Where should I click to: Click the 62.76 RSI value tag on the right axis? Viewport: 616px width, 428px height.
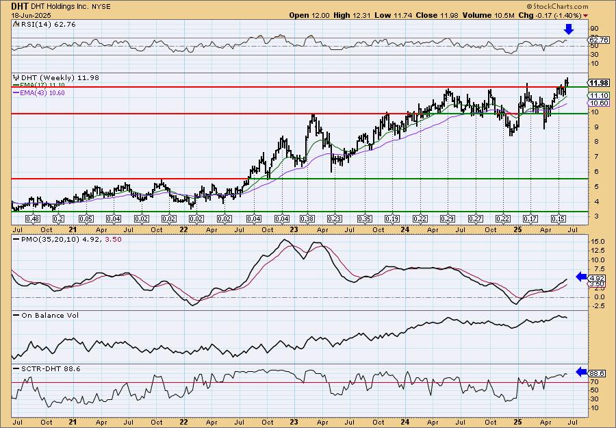coord(599,40)
